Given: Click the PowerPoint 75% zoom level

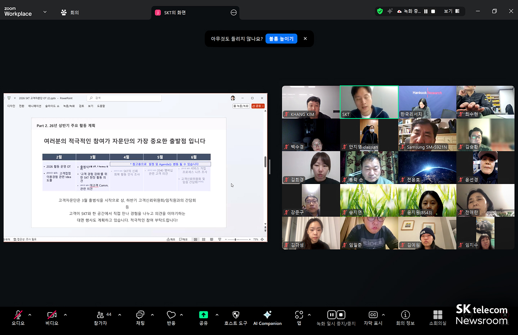Looking at the screenshot, I should (x=255, y=239).
